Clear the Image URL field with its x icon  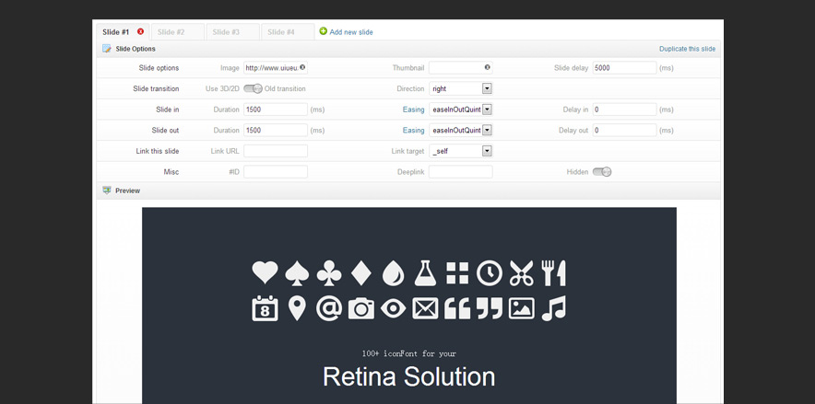tap(302, 67)
